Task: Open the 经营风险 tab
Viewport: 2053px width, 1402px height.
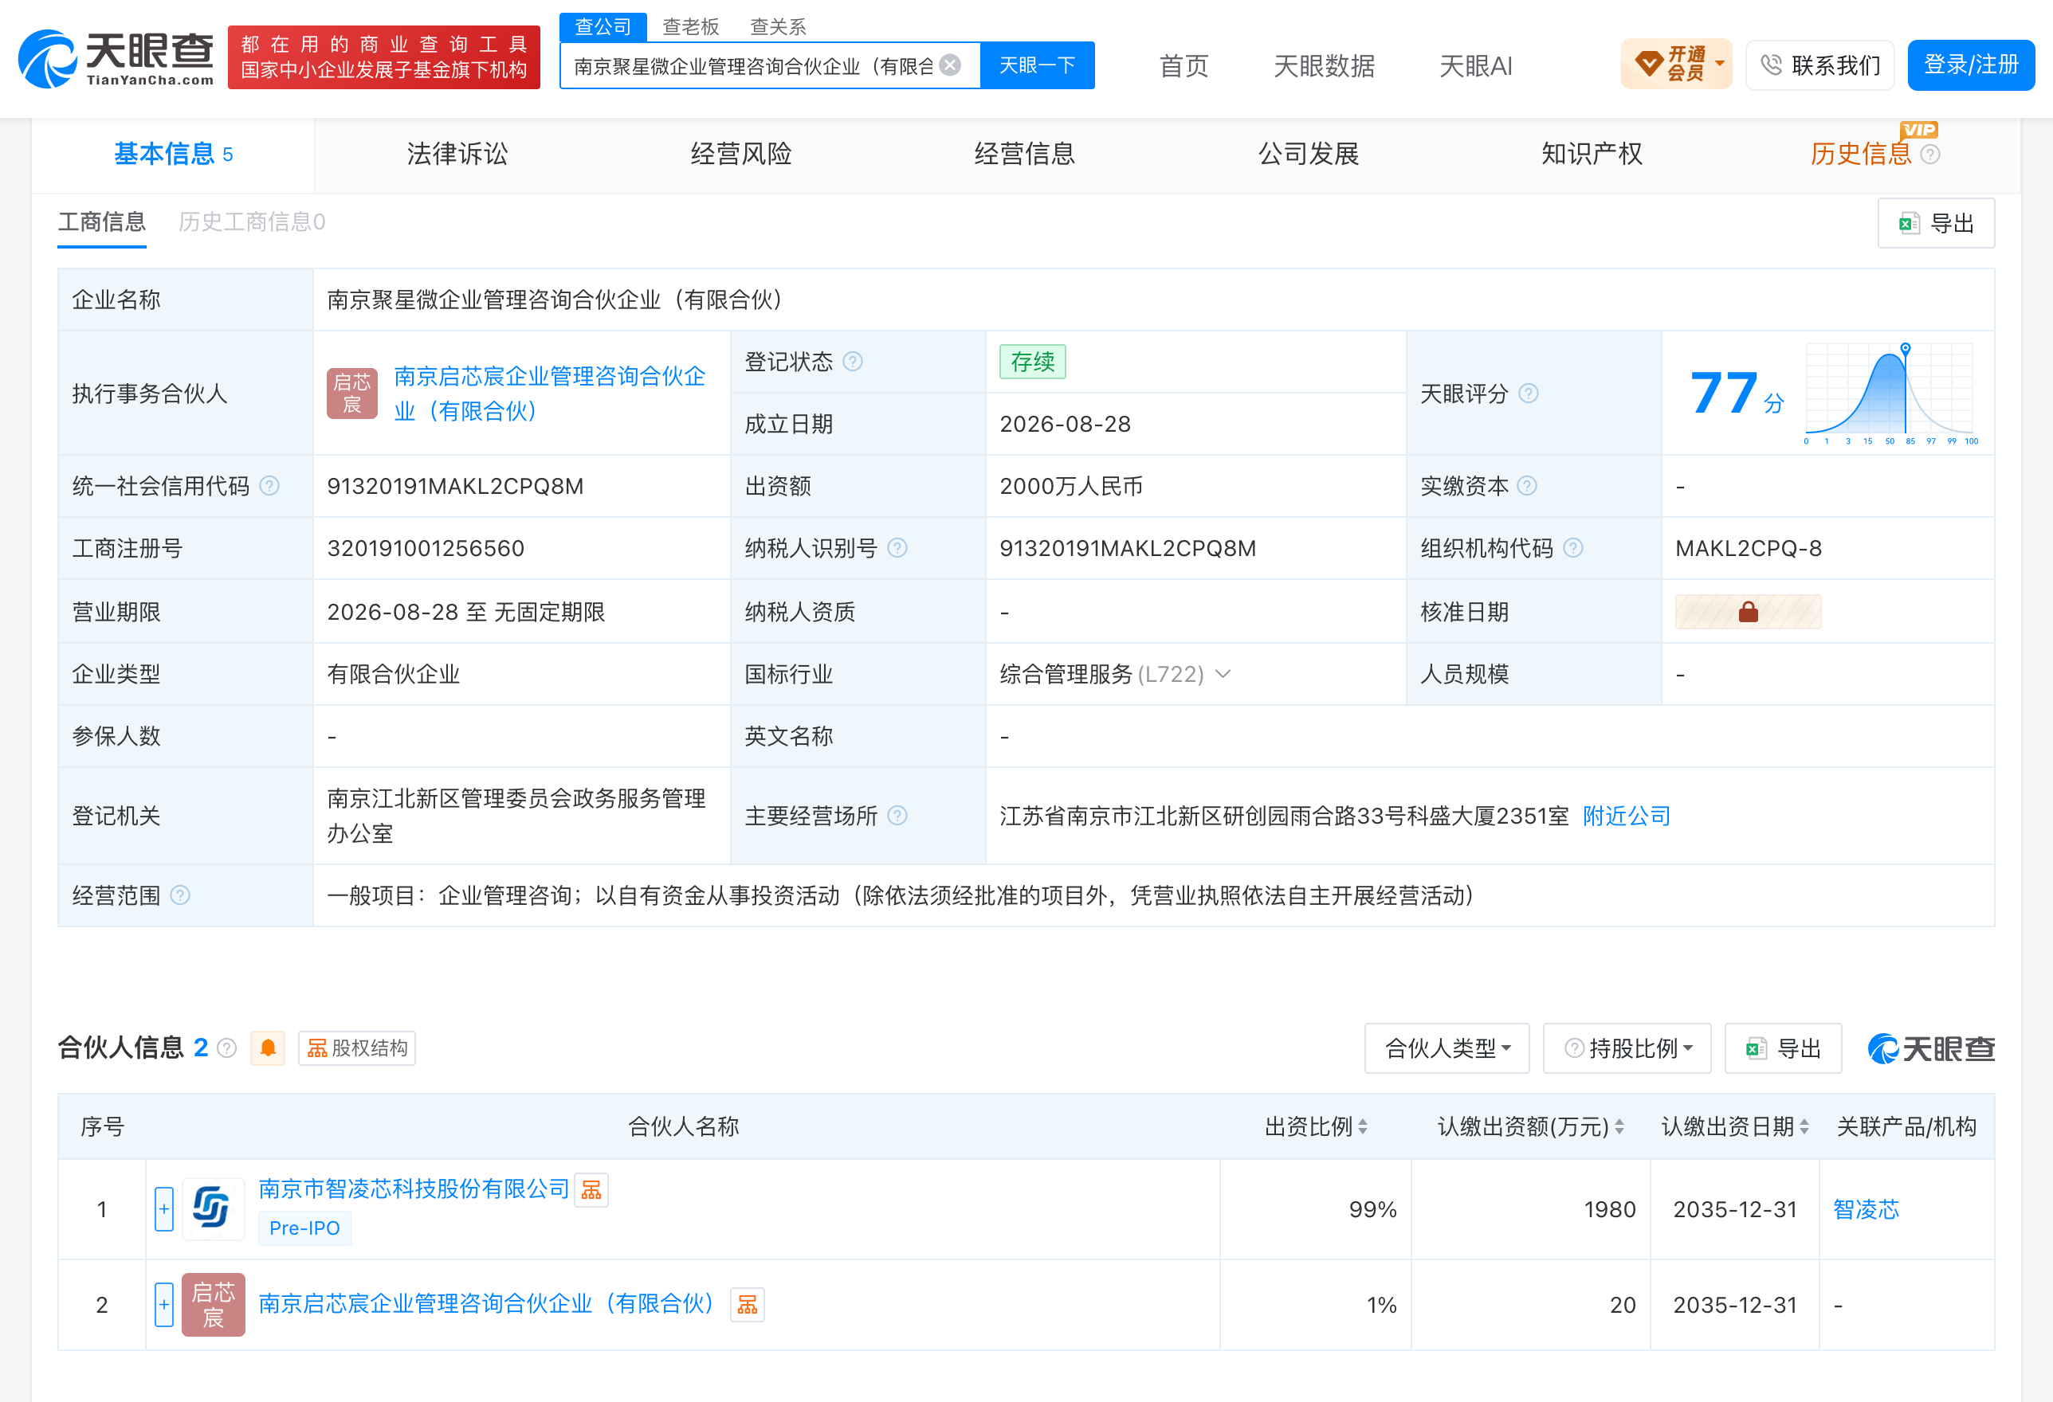Action: point(741,155)
